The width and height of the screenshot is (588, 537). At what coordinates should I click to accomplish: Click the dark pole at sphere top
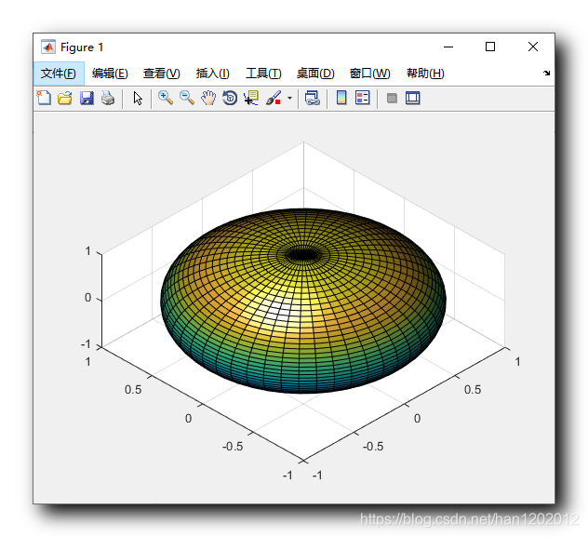coord(303,255)
